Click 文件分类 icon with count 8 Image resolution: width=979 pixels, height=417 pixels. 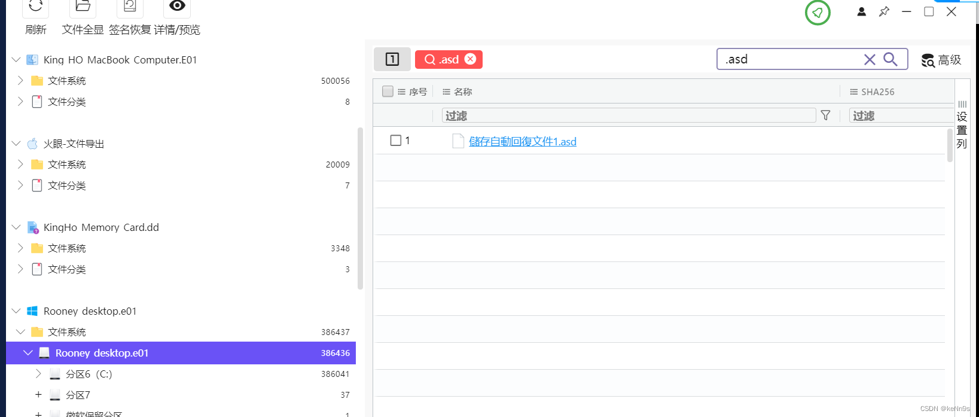pyautogui.click(x=37, y=102)
